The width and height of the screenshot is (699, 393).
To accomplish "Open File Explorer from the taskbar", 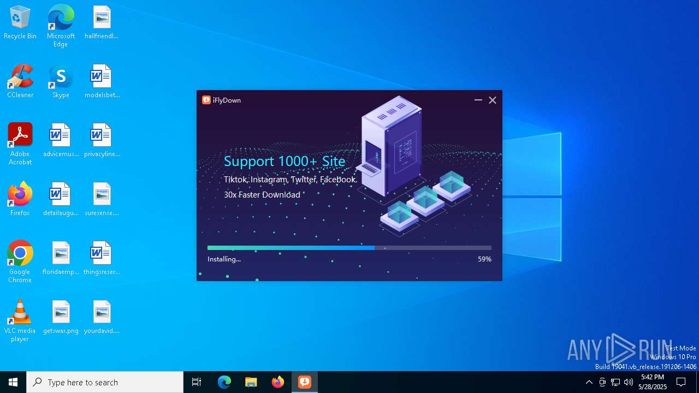I will point(251,382).
